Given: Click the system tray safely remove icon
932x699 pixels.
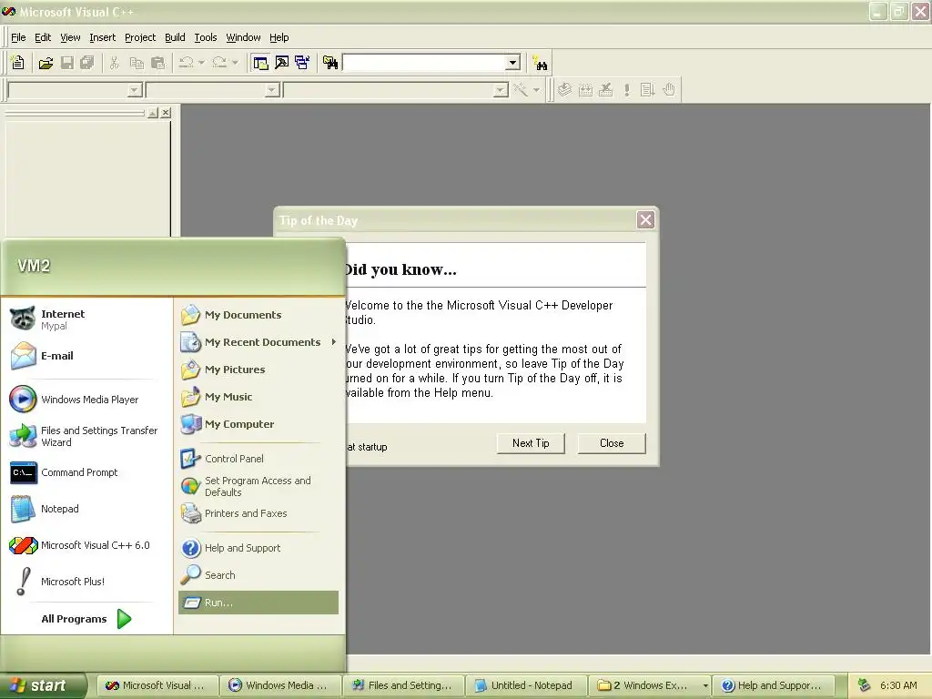Looking at the screenshot, I should (865, 685).
